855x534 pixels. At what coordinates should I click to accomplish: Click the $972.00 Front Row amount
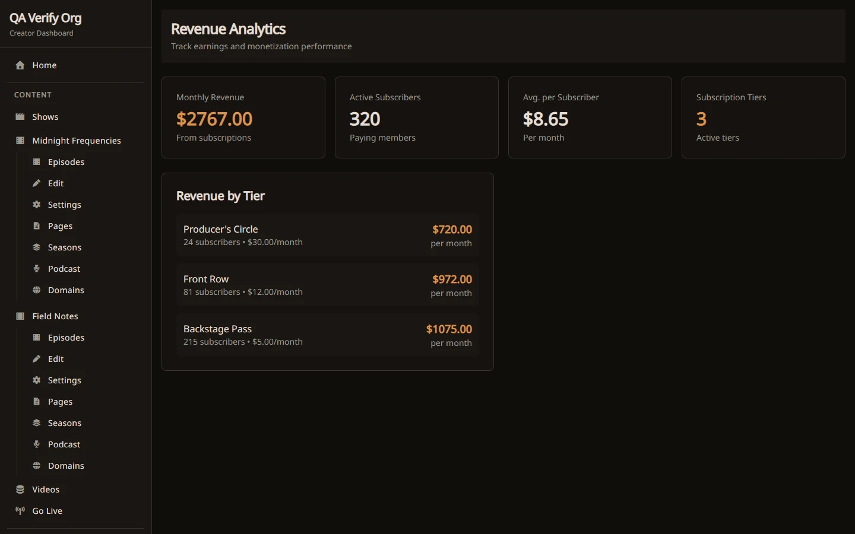(x=452, y=279)
